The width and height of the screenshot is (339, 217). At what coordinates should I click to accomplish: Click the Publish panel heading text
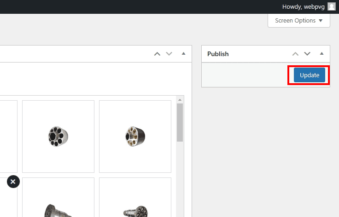(x=218, y=54)
